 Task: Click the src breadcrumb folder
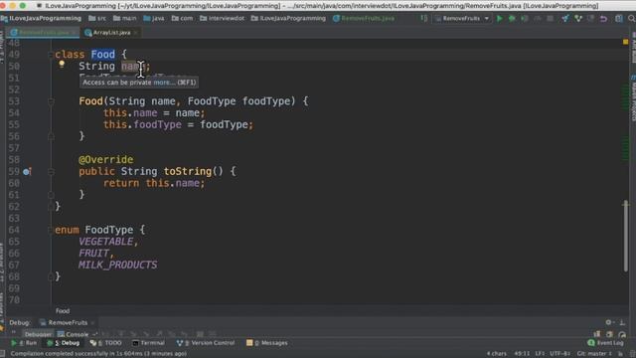pyautogui.click(x=97, y=18)
